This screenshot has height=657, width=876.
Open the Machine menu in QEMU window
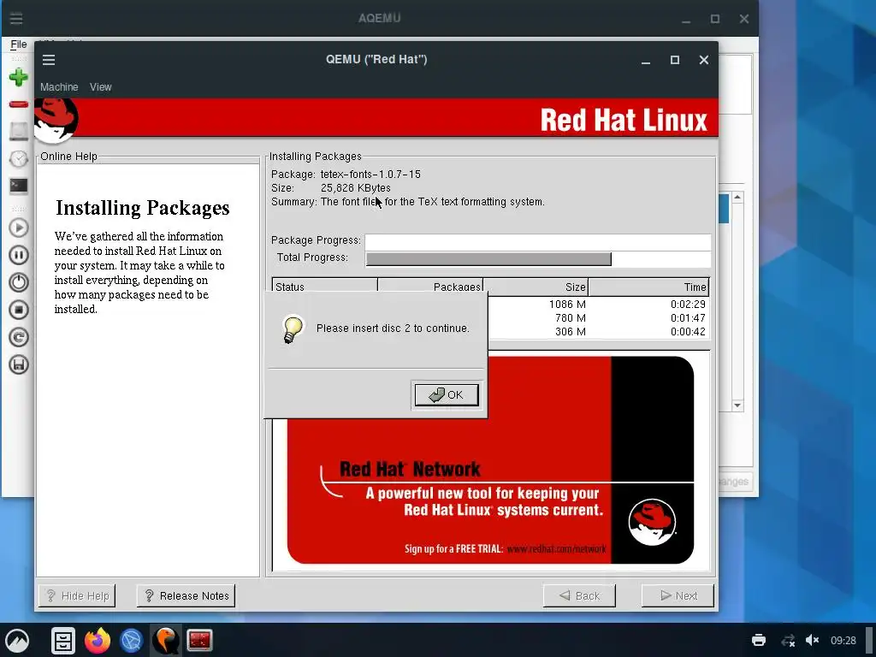coord(59,87)
